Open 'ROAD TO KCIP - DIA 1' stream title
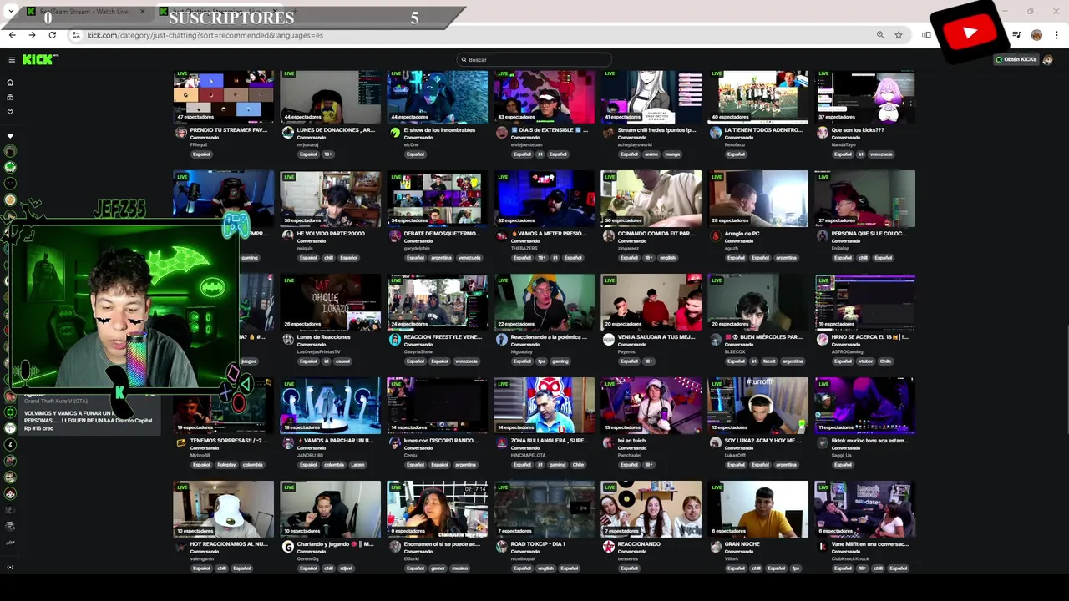This screenshot has width=1069, height=601. (x=538, y=544)
